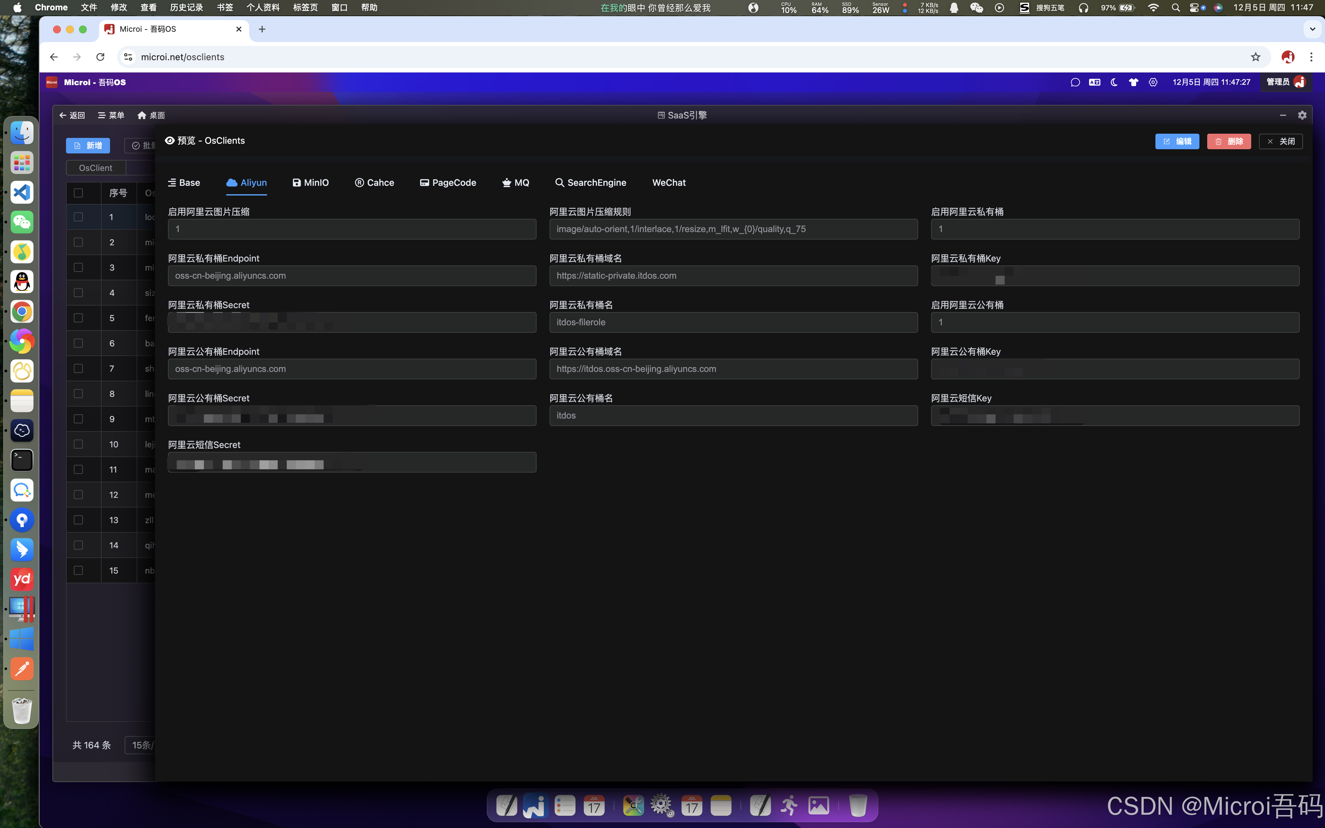Open the 15条/页 page size dropdown
Screen dimensions: 1325x828
(x=140, y=745)
